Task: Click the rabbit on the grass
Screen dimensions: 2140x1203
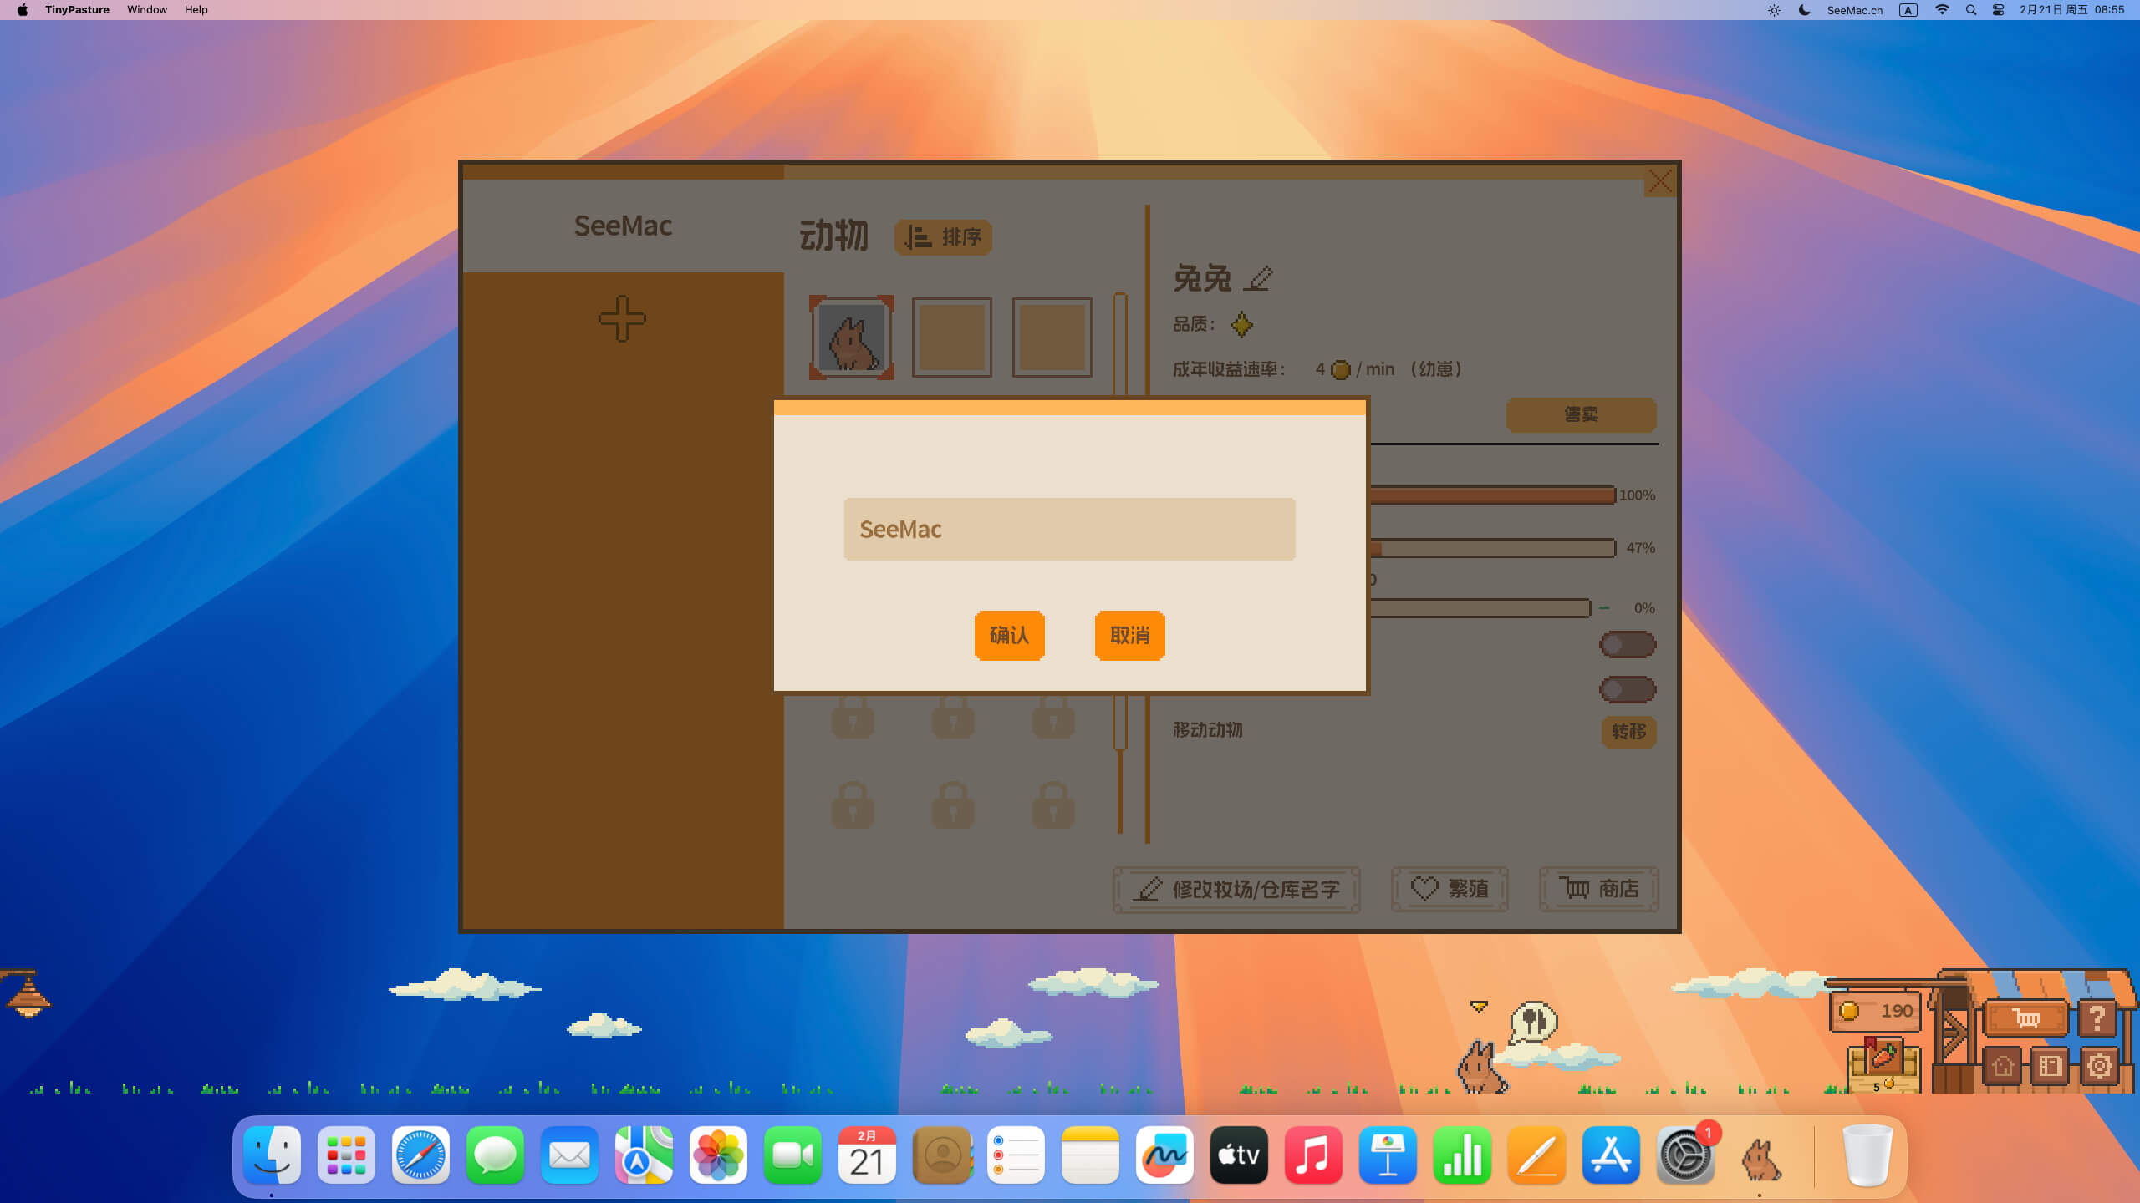Action: click(x=1481, y=1067)
